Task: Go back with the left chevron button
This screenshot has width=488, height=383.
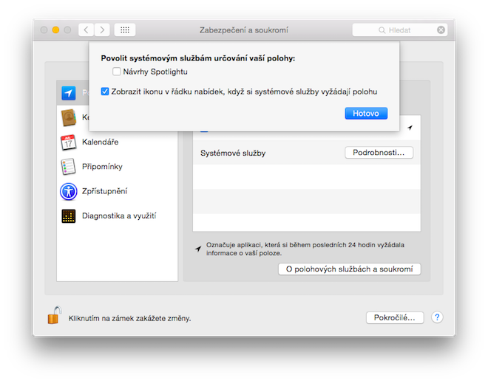Action: [x=87, y=30]
